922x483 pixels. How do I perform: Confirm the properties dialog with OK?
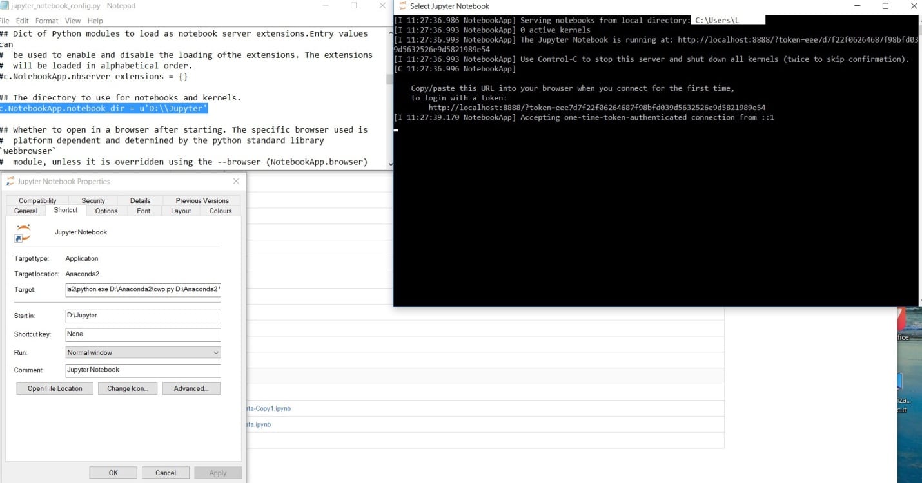[x=113, y=473]
